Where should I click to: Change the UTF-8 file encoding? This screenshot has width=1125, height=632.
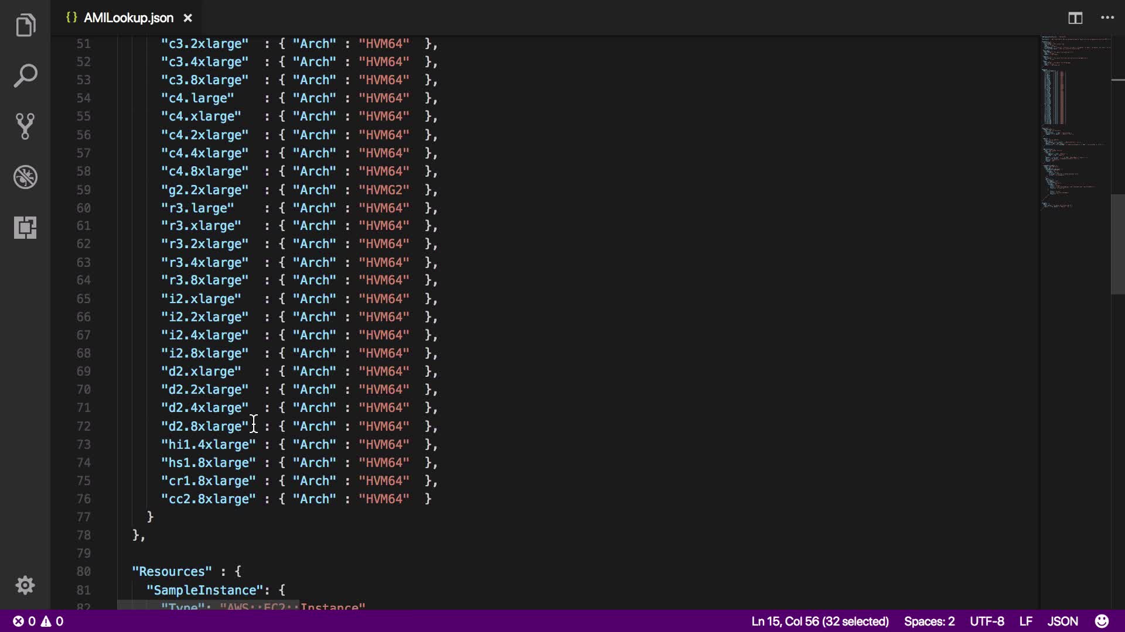[x=987, y=621]
